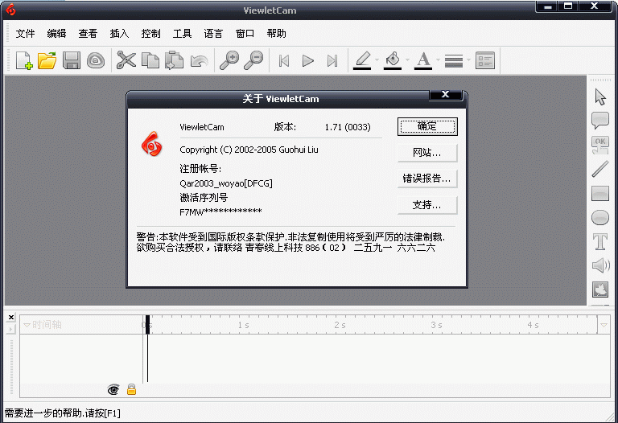The height and width of the screenshot is (423, 618).
Task: Copy with the double-page icon
Action: [x=150, y=60]
